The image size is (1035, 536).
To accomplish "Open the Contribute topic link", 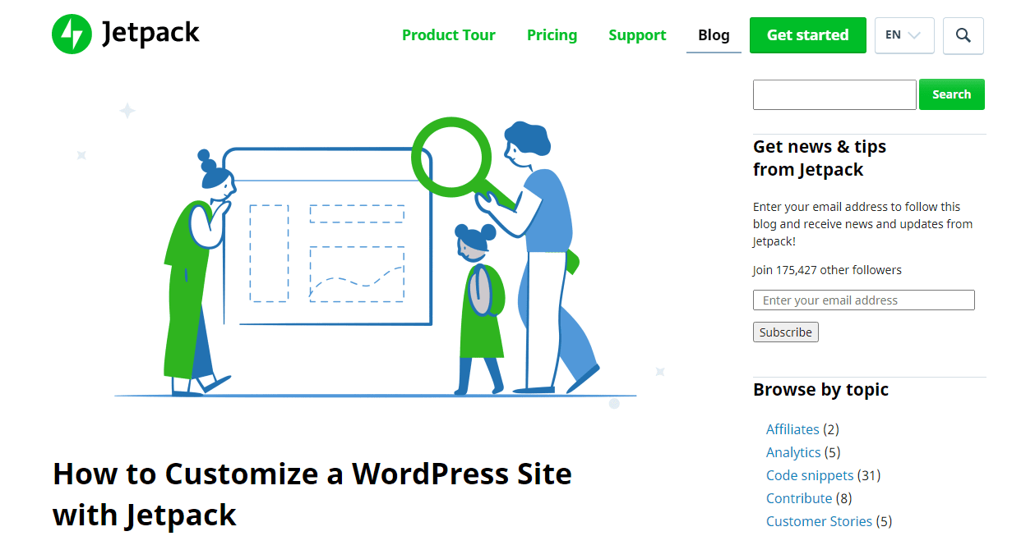I will (x=799, y=498).
